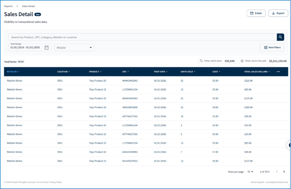Click the search magnifier icon button
Image resolution: width=291 pixels, height=189 pixels.
281,37
